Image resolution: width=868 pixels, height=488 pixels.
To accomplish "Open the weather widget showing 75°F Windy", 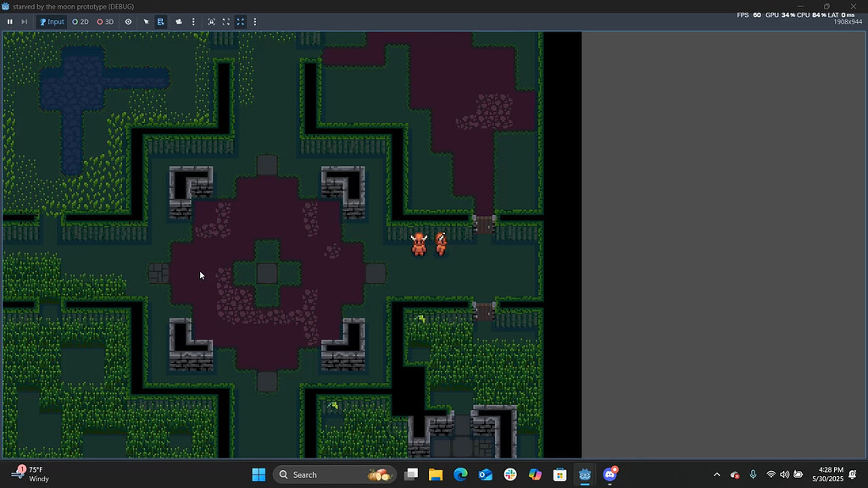I will (31, 474).
